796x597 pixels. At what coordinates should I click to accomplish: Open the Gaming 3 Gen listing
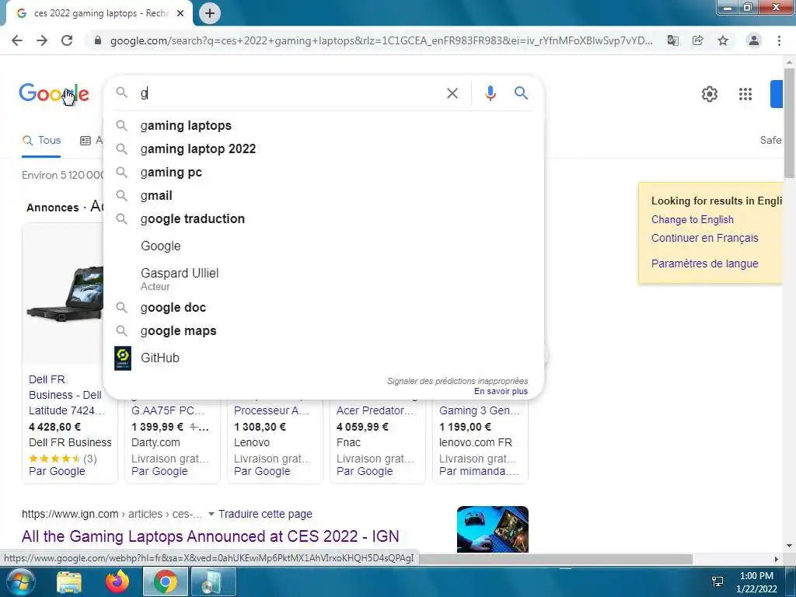[x=479, y=410]
